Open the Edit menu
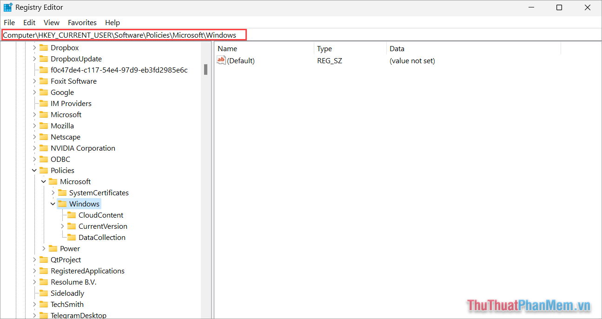This screenshot has height=319, width=602. pos(29,22)
